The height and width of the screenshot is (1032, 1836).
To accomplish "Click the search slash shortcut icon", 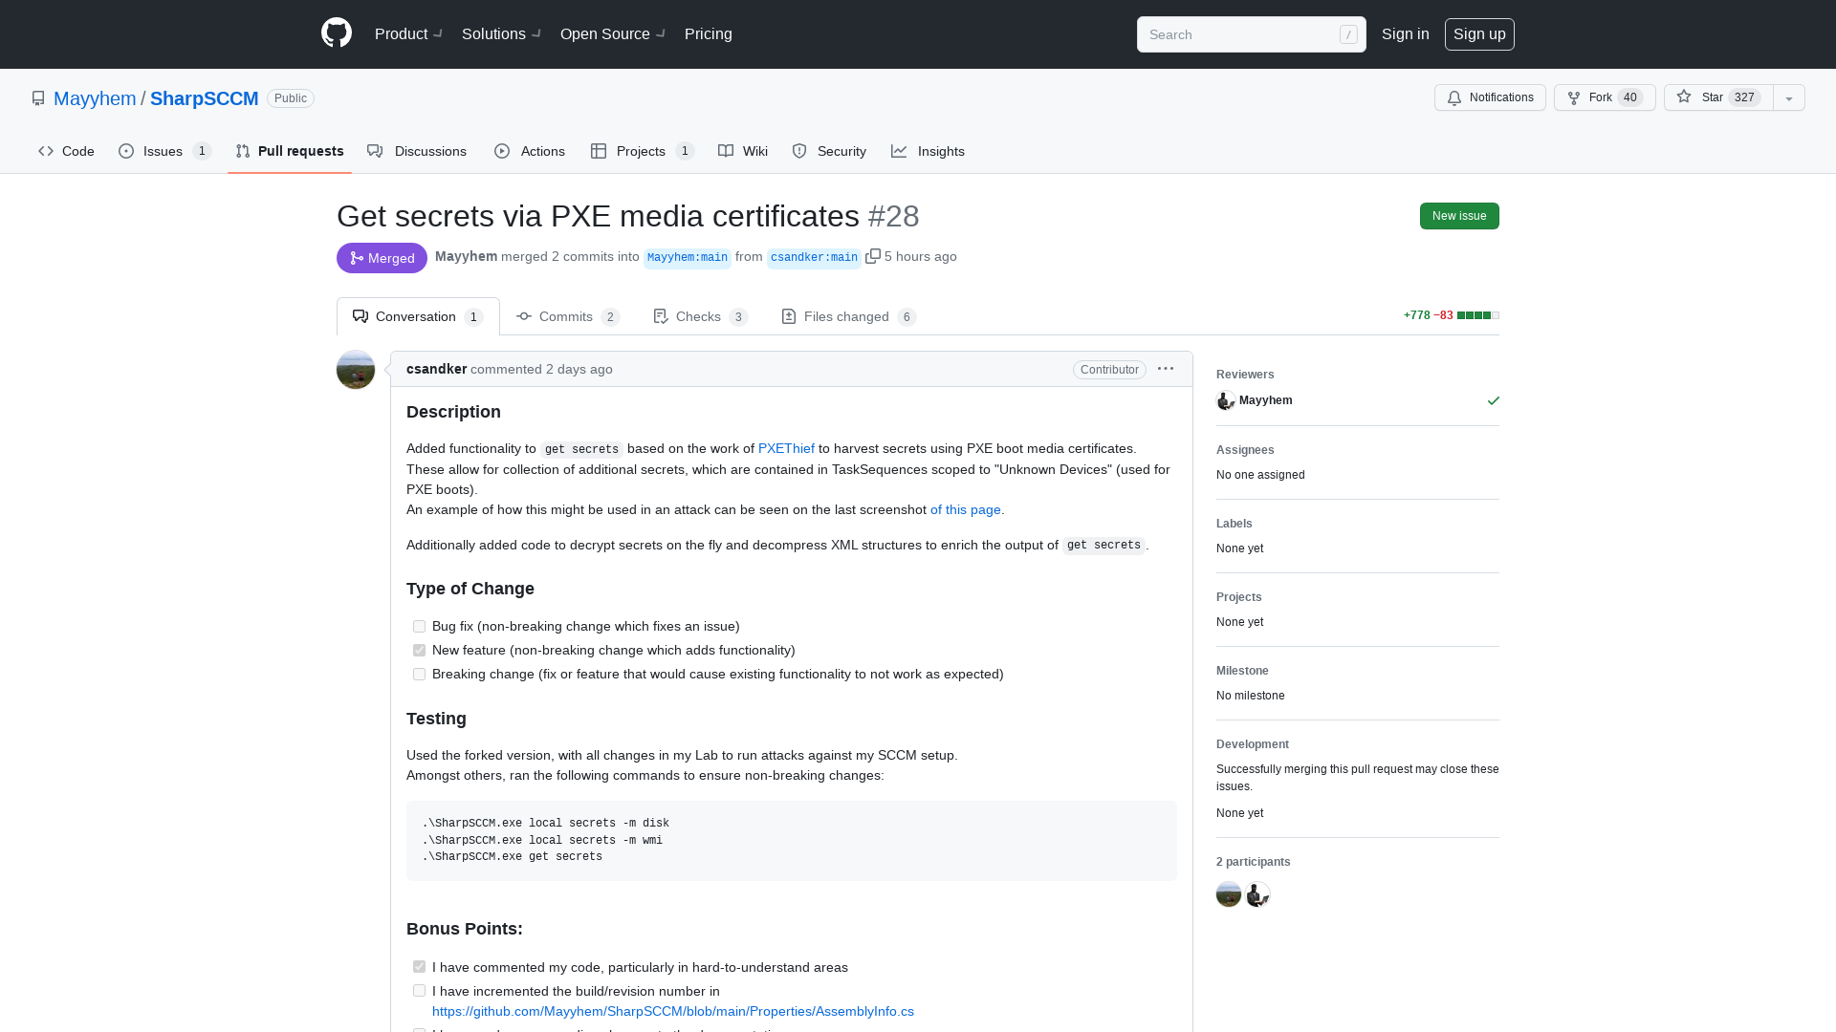I will [x=1348, y=34].
